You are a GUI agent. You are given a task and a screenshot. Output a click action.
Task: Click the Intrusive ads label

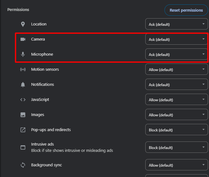[42, 144]
